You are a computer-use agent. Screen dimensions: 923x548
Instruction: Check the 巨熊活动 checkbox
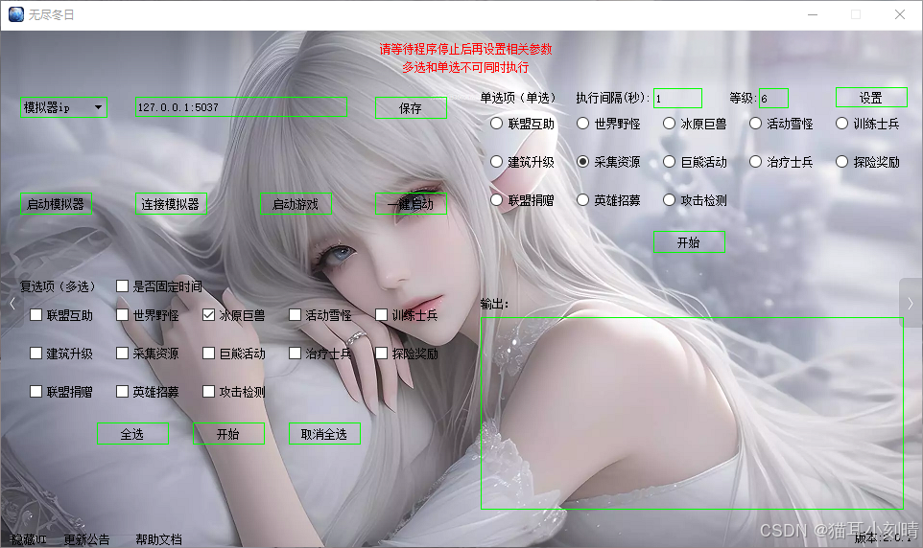click(208, 354)
